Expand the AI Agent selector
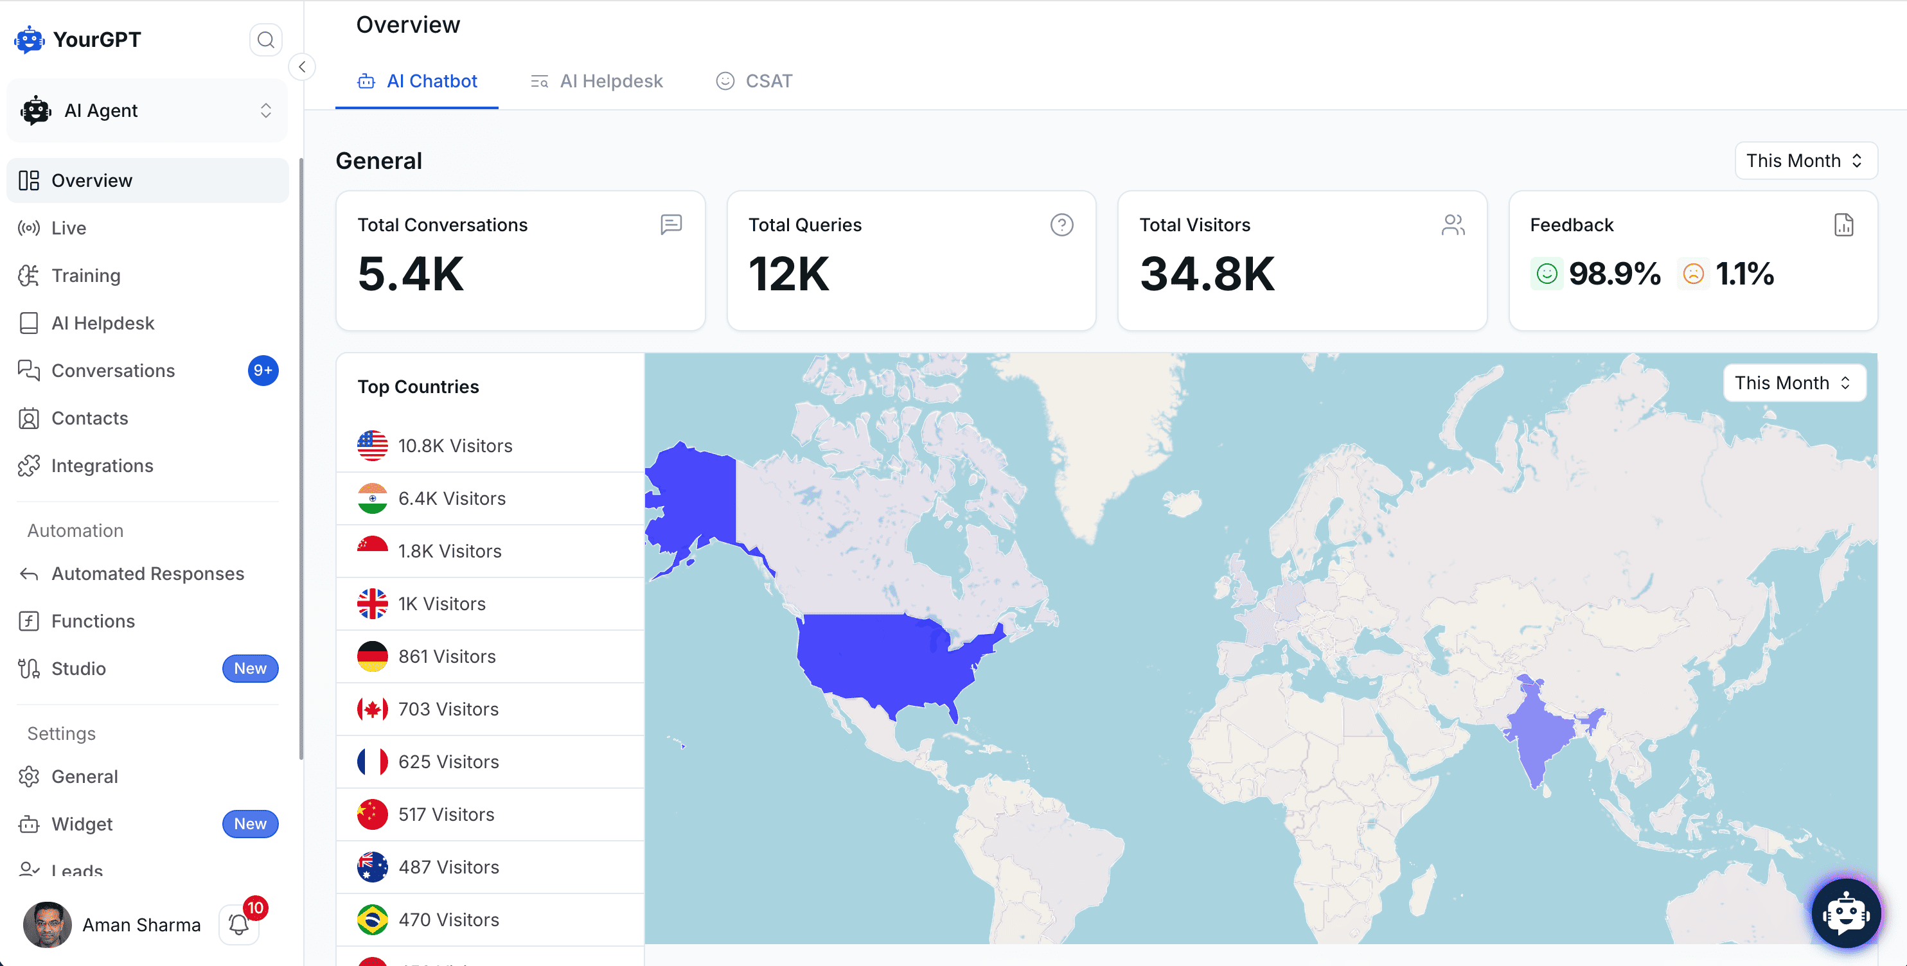1907x966 pixels. [x=146, y=111]
